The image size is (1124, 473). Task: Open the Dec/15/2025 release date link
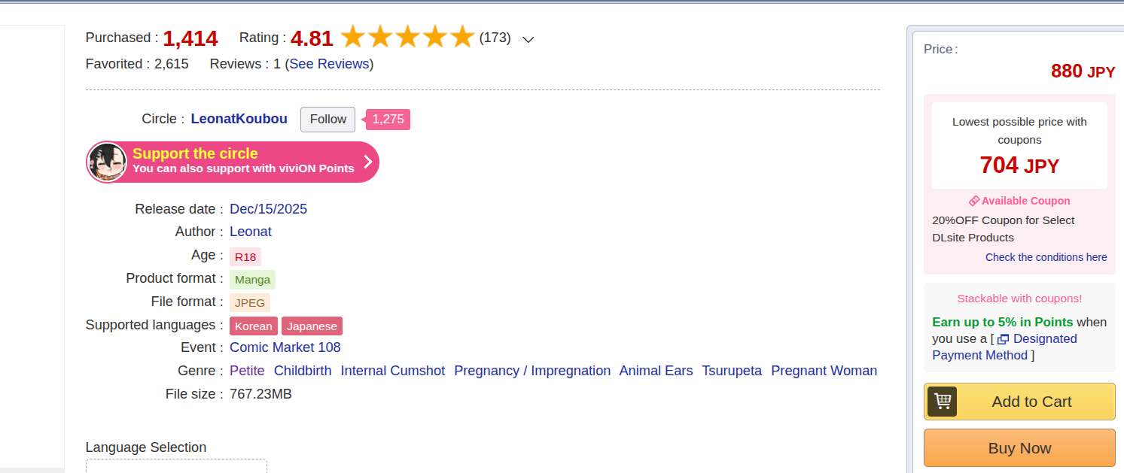click(x=268, y=209)
